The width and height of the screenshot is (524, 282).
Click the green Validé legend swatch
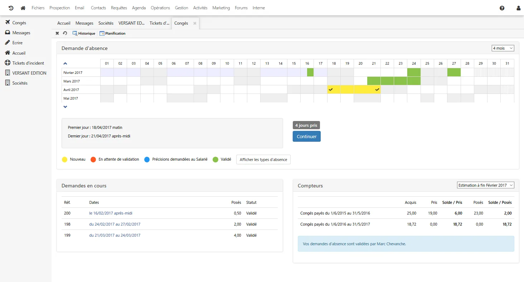215,160
